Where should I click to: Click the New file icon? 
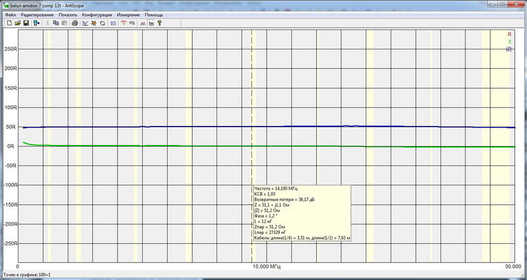pos(9,23)
